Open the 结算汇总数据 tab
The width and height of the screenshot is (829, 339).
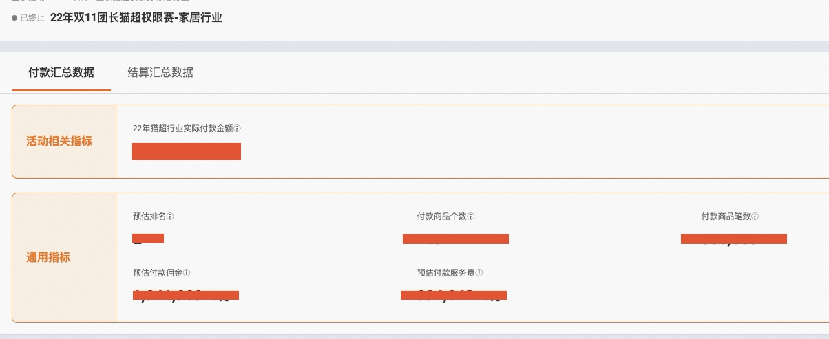click(160, 73)
